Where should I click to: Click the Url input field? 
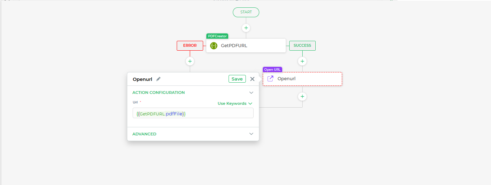(x=193, y=113)
